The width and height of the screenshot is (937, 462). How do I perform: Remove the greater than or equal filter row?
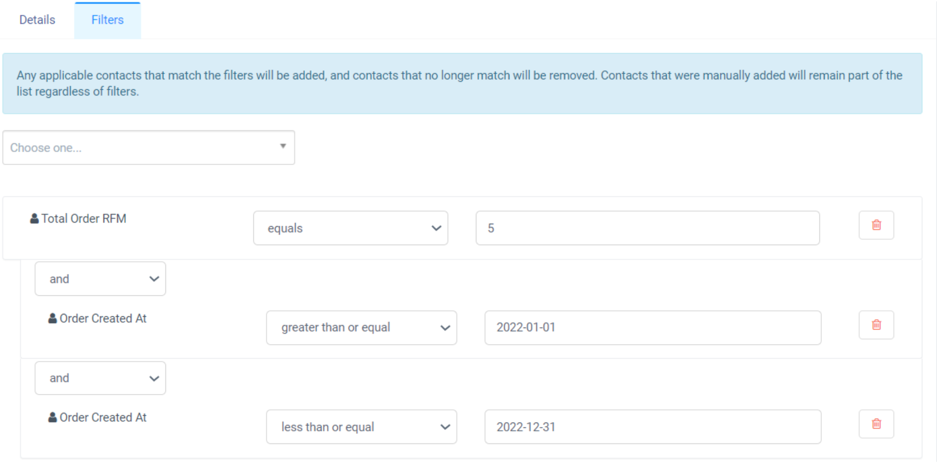pos(876,325)
